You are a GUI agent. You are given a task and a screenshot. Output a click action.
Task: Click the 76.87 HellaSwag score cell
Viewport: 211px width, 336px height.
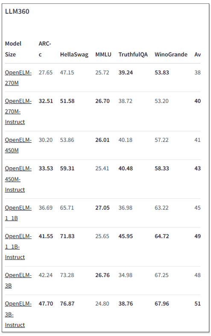pyautogui.click(x=67, y=304)
